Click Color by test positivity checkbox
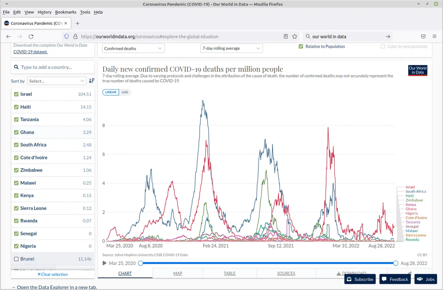 (383, 46)
